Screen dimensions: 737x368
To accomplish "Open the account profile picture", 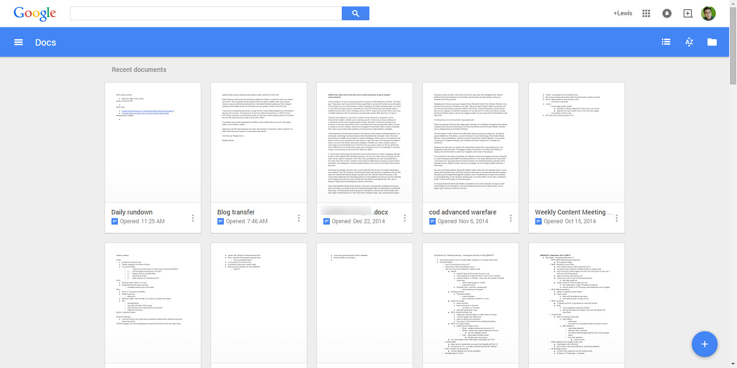I will coord(708,13).
